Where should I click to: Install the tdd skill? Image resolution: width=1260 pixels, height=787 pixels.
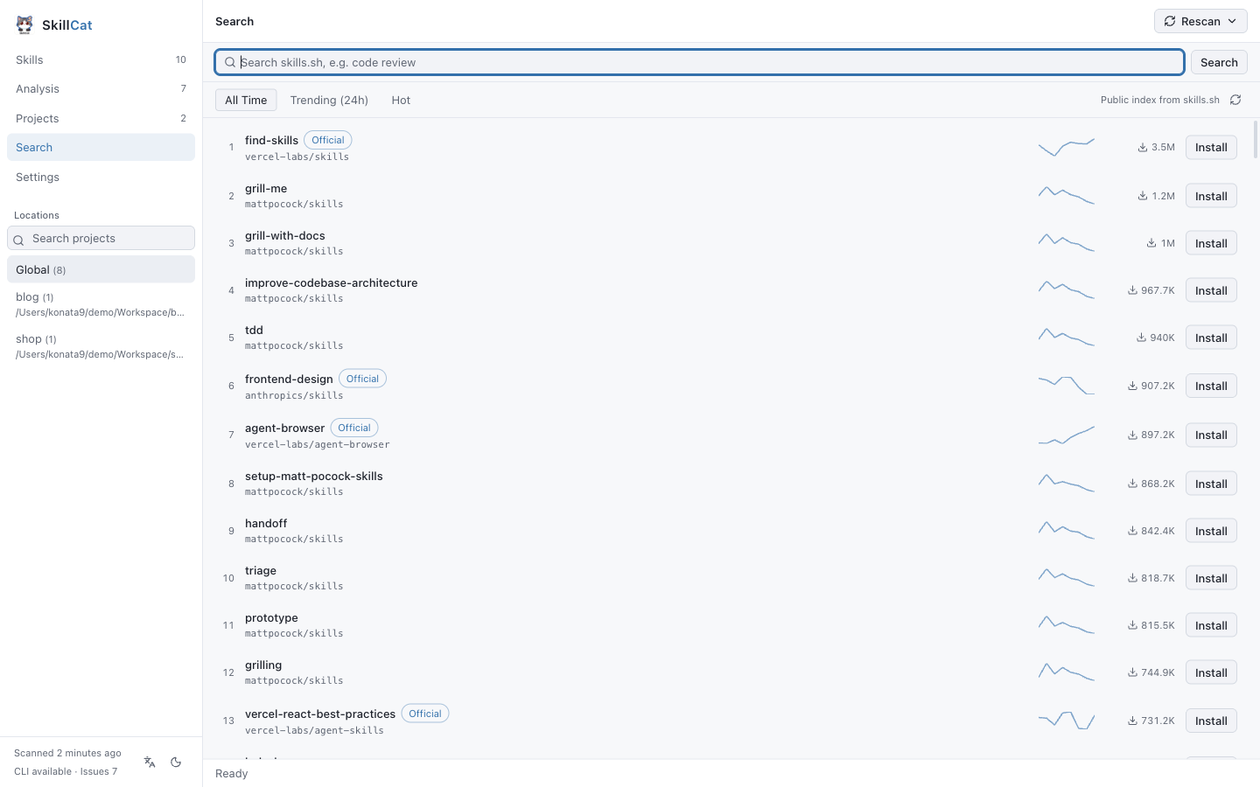point(1211,338)
